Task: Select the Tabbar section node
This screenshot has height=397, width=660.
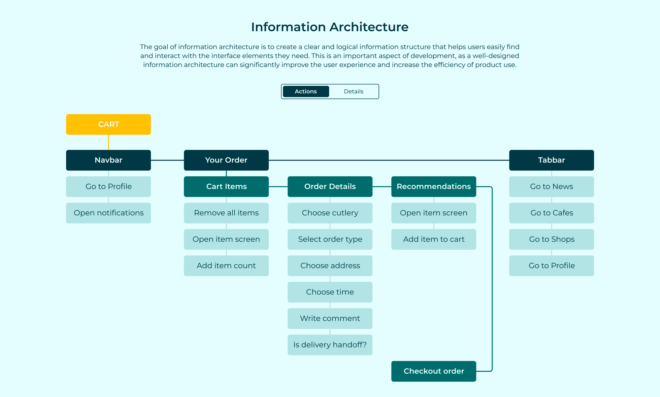Action: [x=551, y=160]
